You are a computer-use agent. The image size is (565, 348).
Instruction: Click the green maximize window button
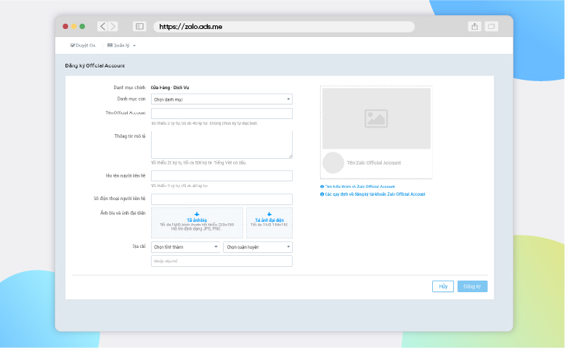coord(82,26)
